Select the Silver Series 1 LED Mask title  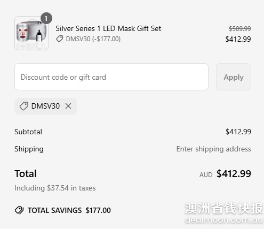108,28
